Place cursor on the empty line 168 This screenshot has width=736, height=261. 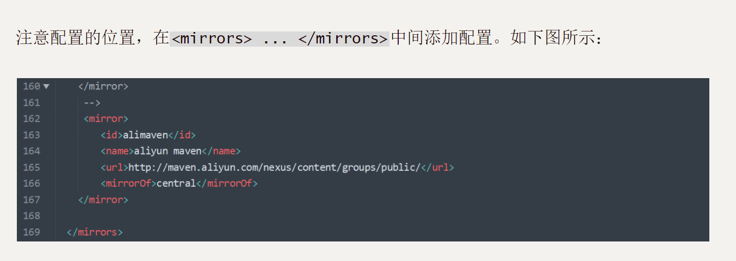[326, 216]
